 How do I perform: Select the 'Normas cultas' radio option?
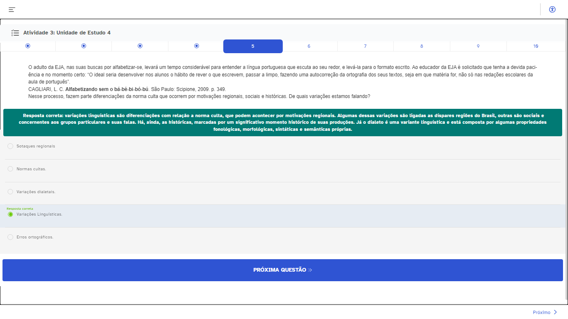[10, 169]
